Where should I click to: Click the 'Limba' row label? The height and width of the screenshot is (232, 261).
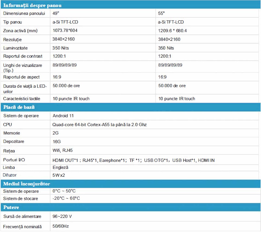[x=9, y=168]
